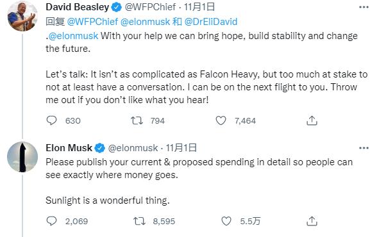Screen dimensions: 379x237
Task: Click the Elon Musk display name
Action: pos(69,148)
